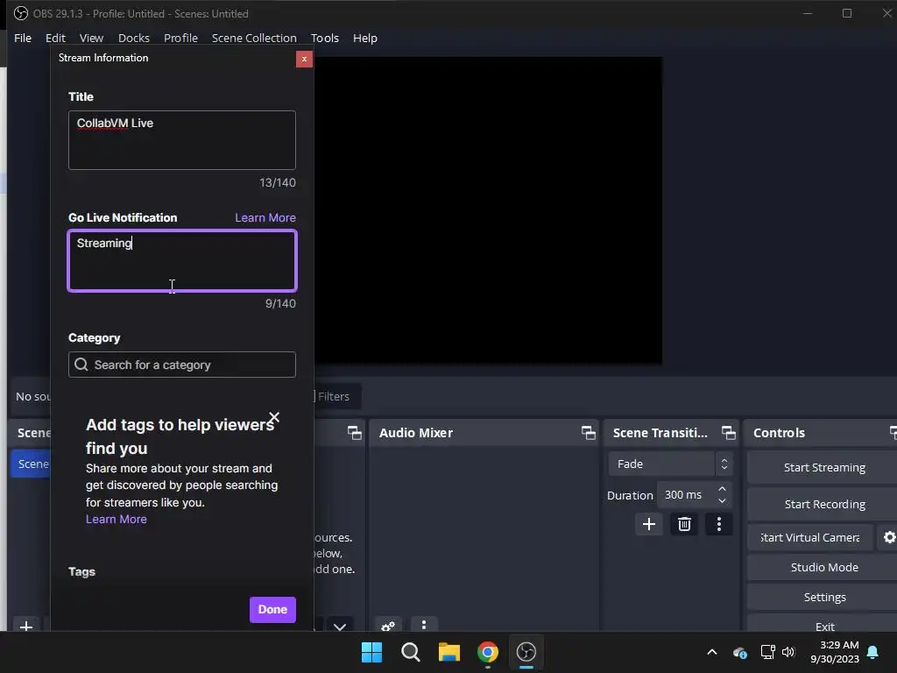The image size is (897, 673).
Task: Open the taskbar clock and date
Action: click(835, 652)
